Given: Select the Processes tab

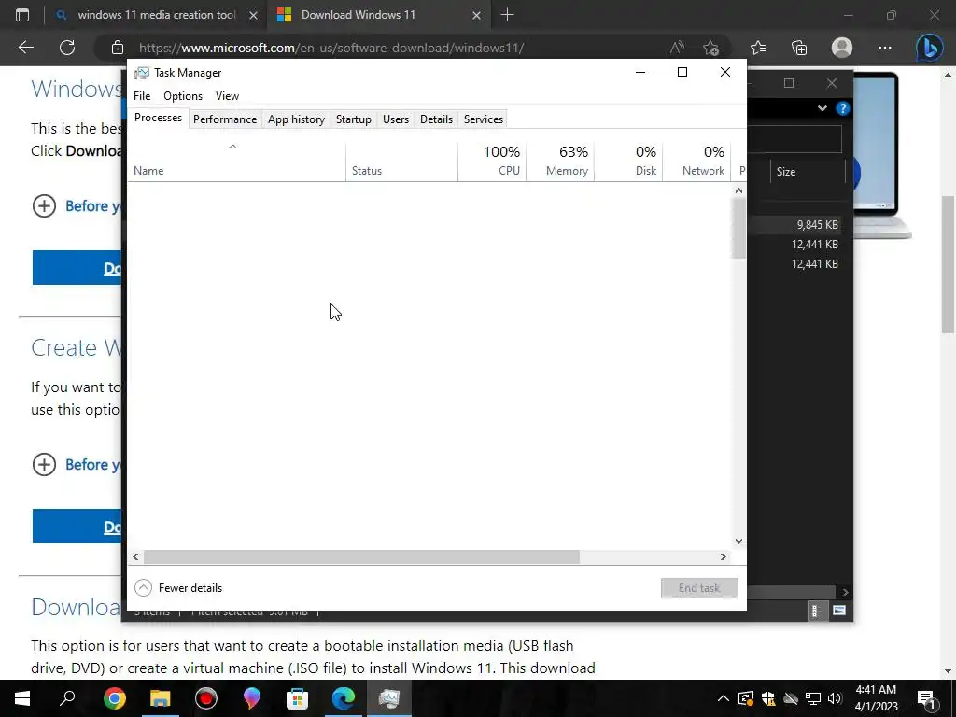Looking at the screenshot, I should 158,118.
